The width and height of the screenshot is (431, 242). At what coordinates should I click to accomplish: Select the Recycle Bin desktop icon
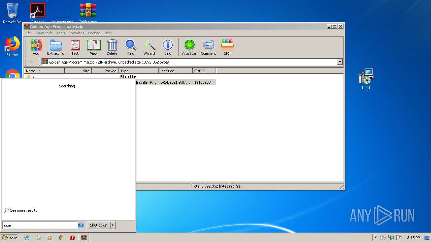coord(12,13)
